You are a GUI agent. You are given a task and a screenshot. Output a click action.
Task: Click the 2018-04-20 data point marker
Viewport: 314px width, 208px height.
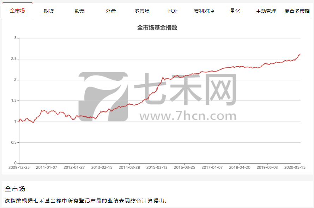tap(240, 67)
